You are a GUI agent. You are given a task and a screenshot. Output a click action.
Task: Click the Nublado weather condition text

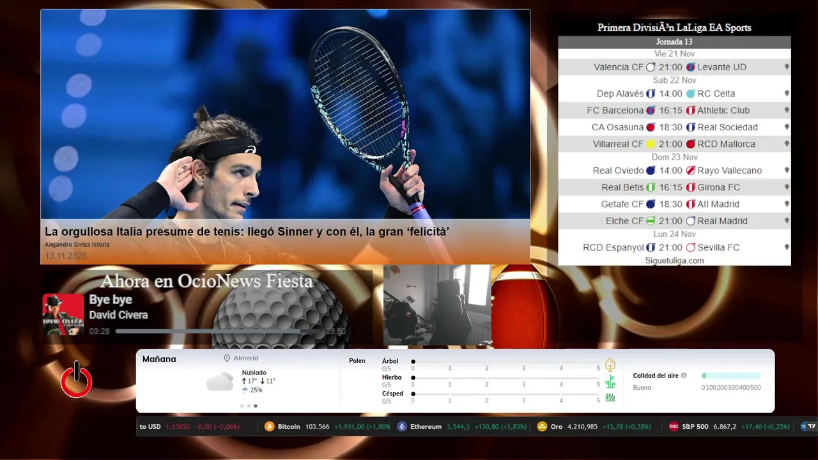coord(254,372)
